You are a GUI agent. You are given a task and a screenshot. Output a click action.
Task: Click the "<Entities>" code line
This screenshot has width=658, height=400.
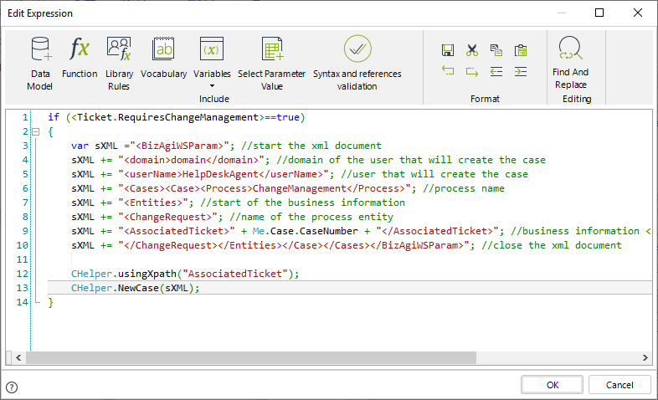[x=238, y=203]
